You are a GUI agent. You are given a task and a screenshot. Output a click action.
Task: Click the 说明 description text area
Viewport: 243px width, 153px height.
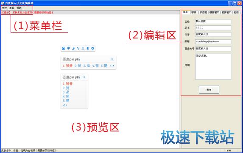[x=213, y=66]
